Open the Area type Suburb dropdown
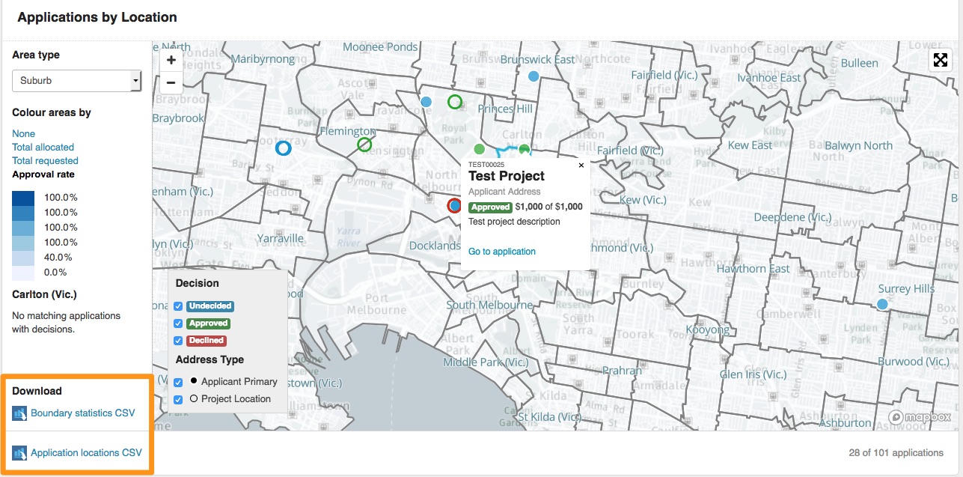963x477 pixels. tap(76, 80)
